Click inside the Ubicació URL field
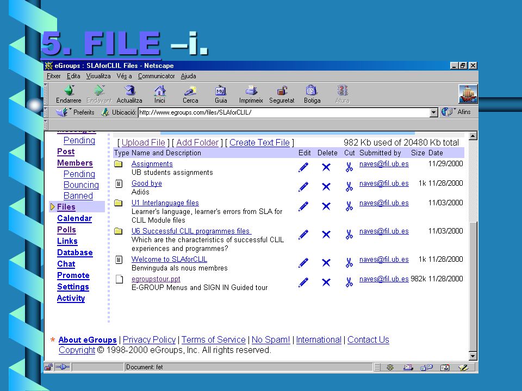The height and width of the screenshot is (391, 522). (284, 112)
